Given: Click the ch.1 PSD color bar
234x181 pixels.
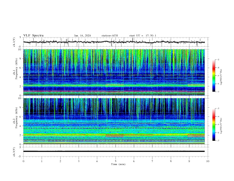Looking at the screenshot, I should click(x=214, y=76).
